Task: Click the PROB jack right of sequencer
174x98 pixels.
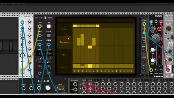Action: point(144,61)
